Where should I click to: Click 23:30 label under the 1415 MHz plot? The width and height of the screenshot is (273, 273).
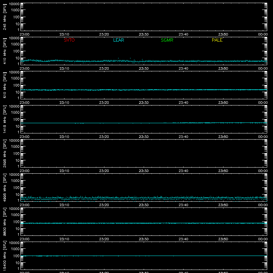tap(144, 137)
